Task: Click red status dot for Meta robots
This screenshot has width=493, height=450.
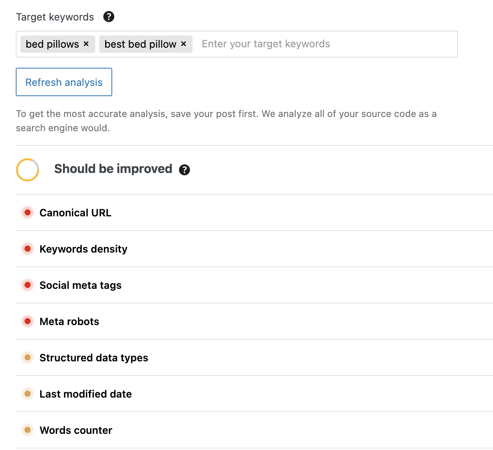Action: 28,322
